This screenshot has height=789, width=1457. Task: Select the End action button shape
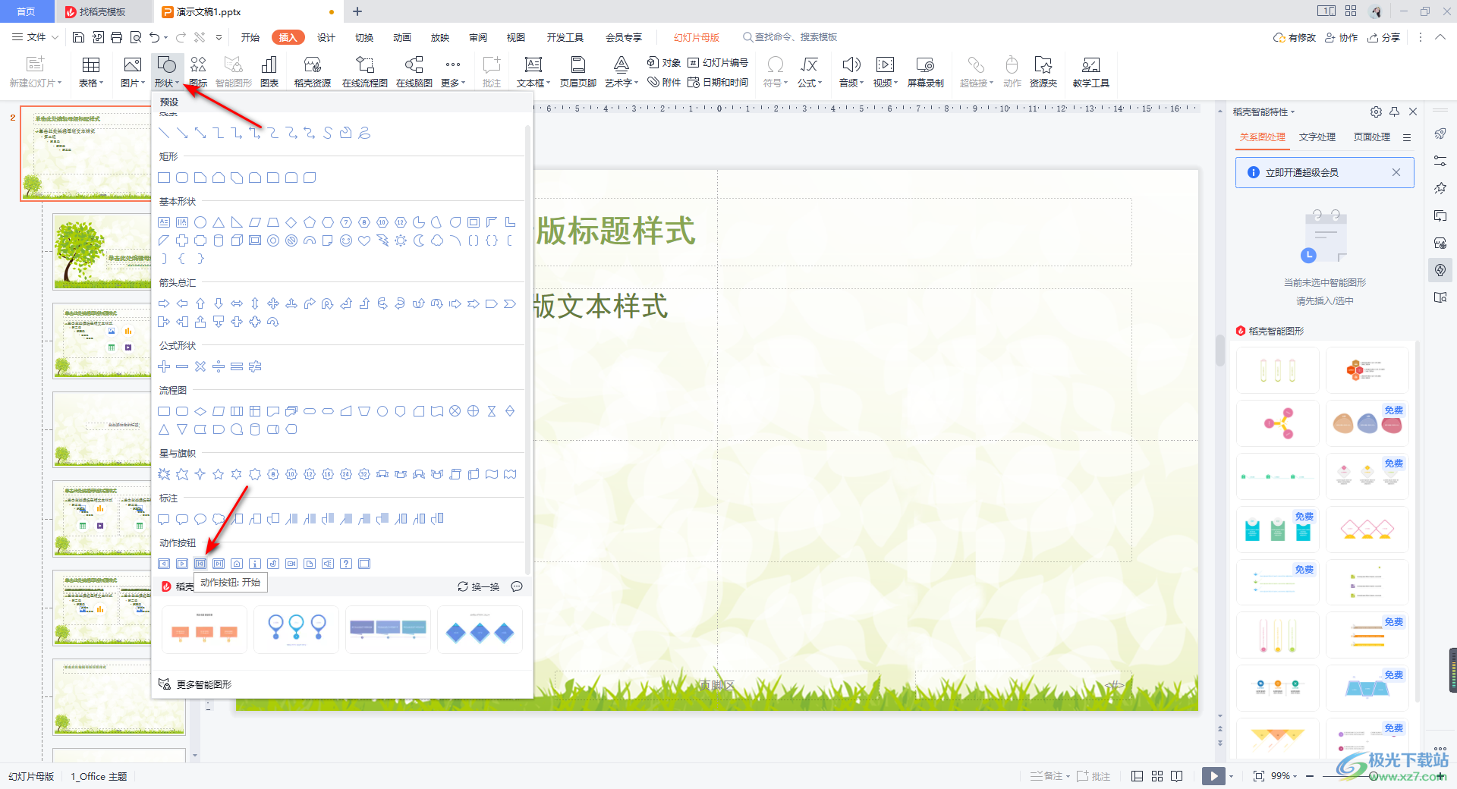219,564
